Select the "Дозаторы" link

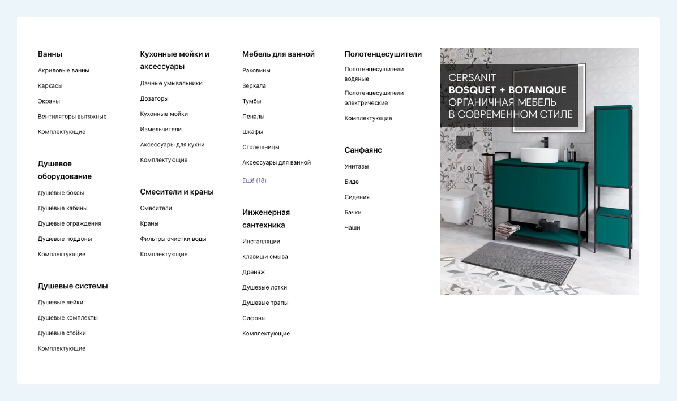154,99
